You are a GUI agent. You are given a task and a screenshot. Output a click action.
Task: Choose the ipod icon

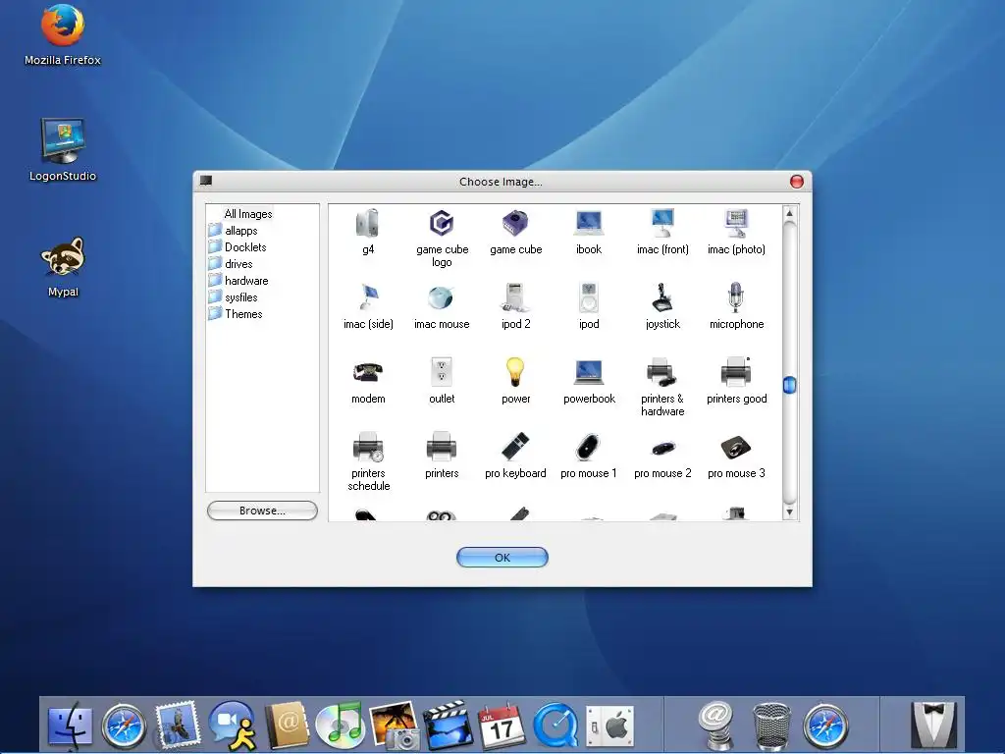(589, 298)
